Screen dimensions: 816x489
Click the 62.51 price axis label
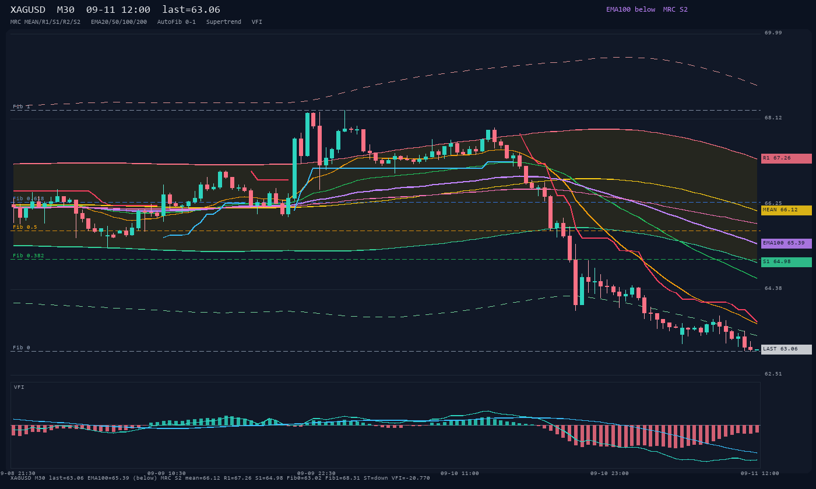tap(773, 374)
